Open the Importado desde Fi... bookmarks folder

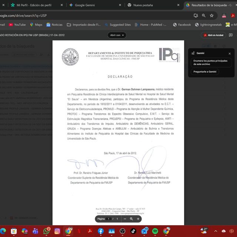[x=84, y=25]
